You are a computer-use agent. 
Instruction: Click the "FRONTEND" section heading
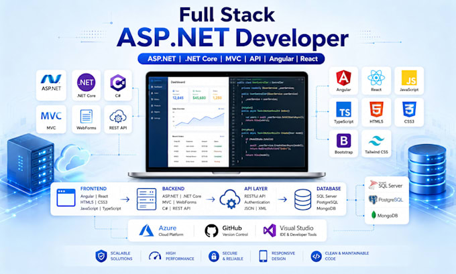[x=93, y=188]
